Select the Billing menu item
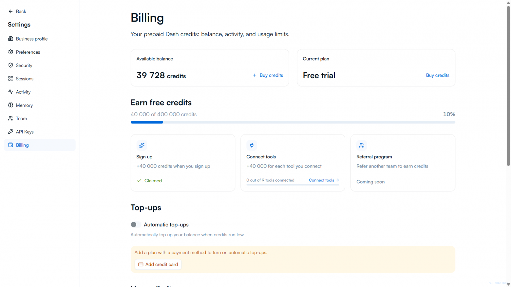 [x=40, y=145]
